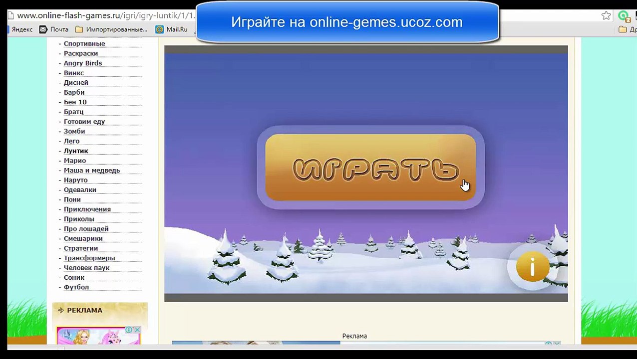This screenshot has width=637, height=359.
Task: Focus the browser address bar
Action: click(x=105, y=16)
